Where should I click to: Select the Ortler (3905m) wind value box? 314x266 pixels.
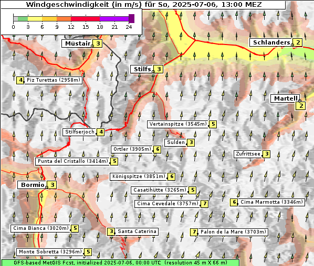click(x=158, y=149)
